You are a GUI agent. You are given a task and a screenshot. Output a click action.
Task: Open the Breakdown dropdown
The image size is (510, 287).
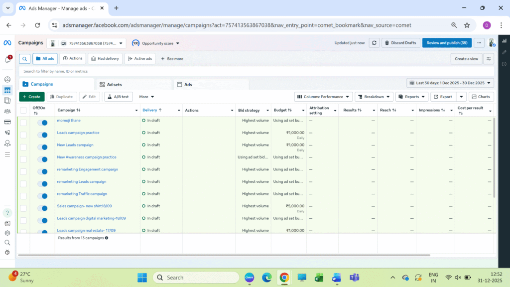click(x=374, y=97)
